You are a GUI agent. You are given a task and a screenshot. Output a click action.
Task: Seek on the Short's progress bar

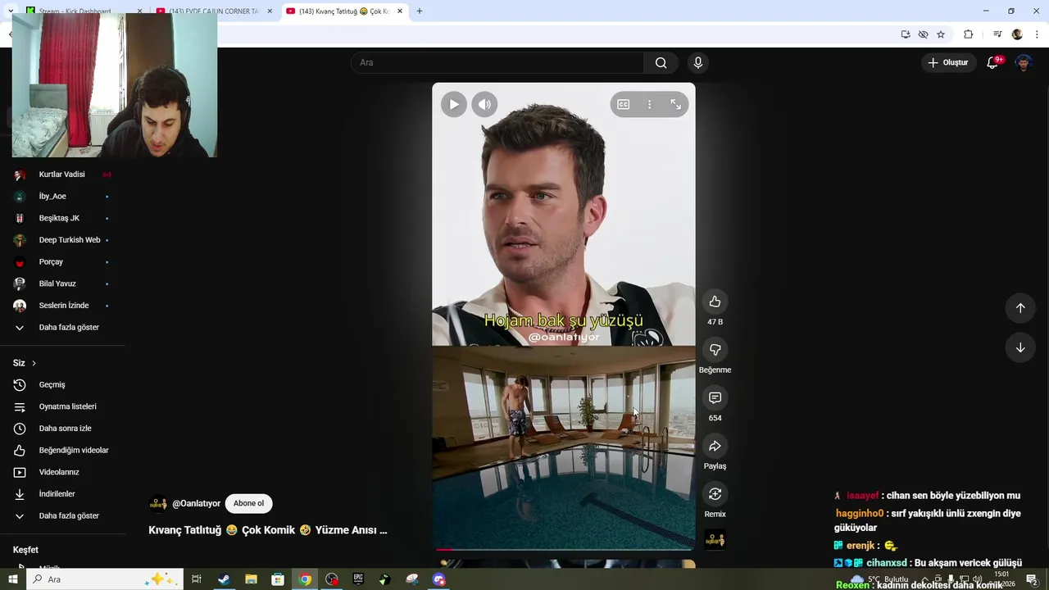[x=564, y=549]
